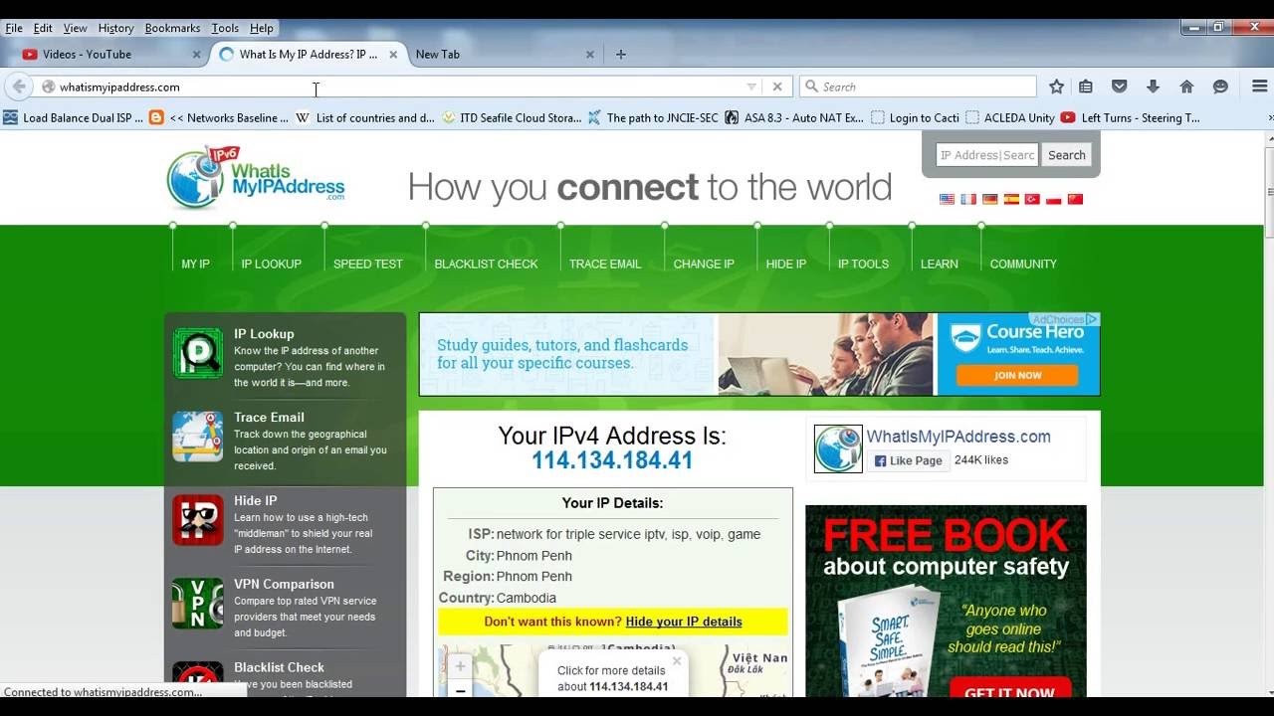
Task: Open the Login to Cacti bookmark
Action: click(x=915, y=117)
